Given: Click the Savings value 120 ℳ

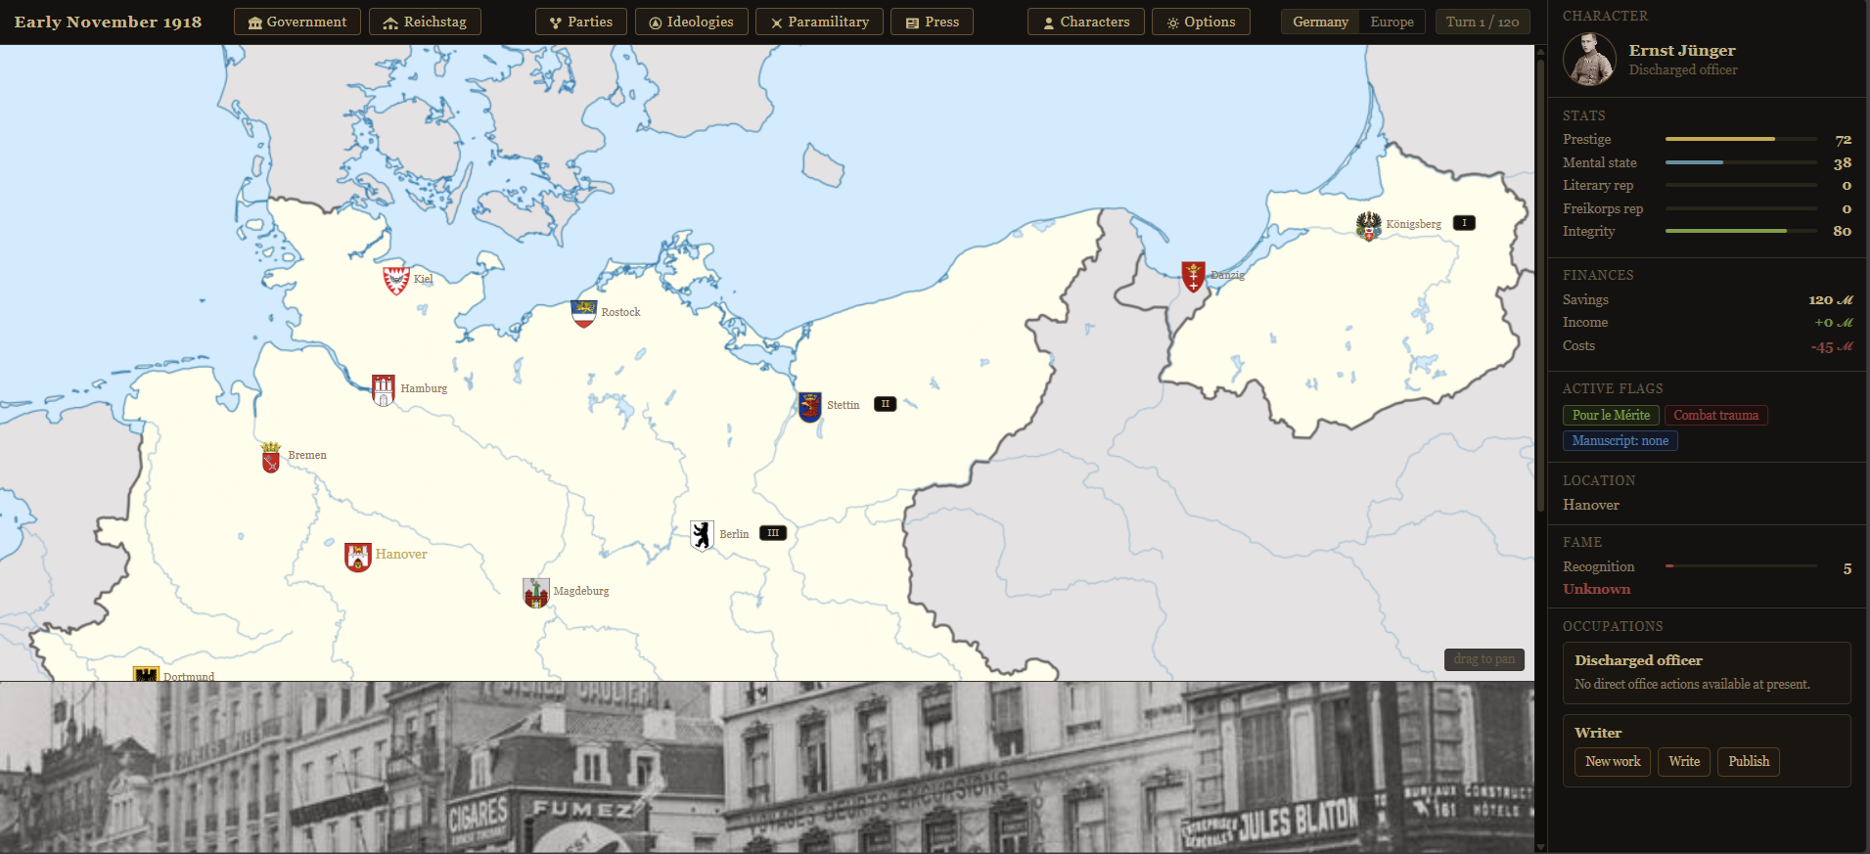Looking at the screenshot, I should pyautogui.click(x=1831, y=300).
